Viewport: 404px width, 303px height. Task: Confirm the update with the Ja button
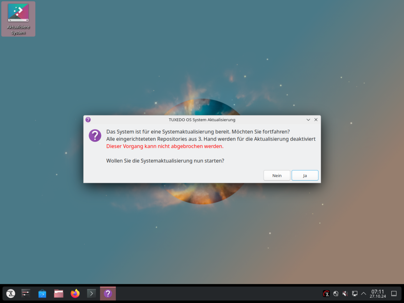click(x=305, y=175)
